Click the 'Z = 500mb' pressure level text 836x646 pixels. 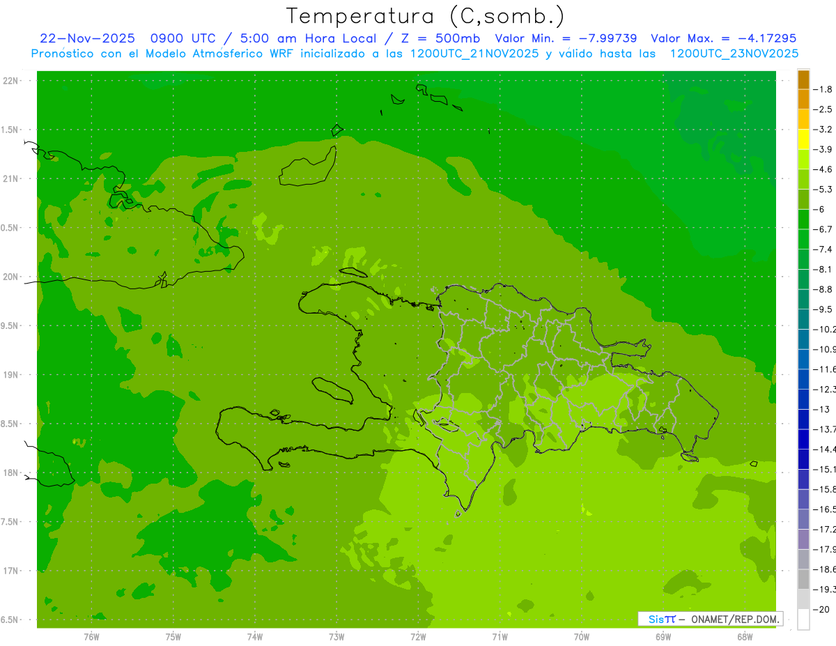coord(440,38)
